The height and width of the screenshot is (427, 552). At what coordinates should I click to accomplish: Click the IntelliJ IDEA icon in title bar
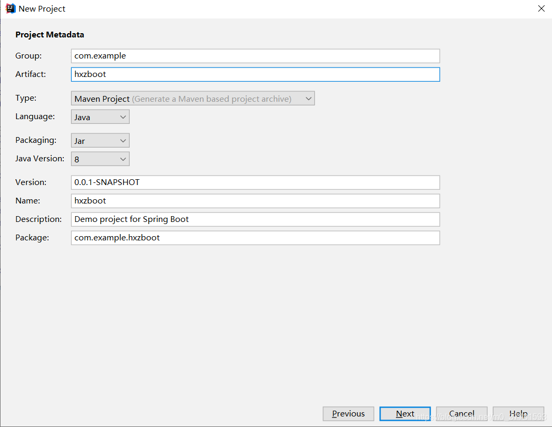(11, 8)
